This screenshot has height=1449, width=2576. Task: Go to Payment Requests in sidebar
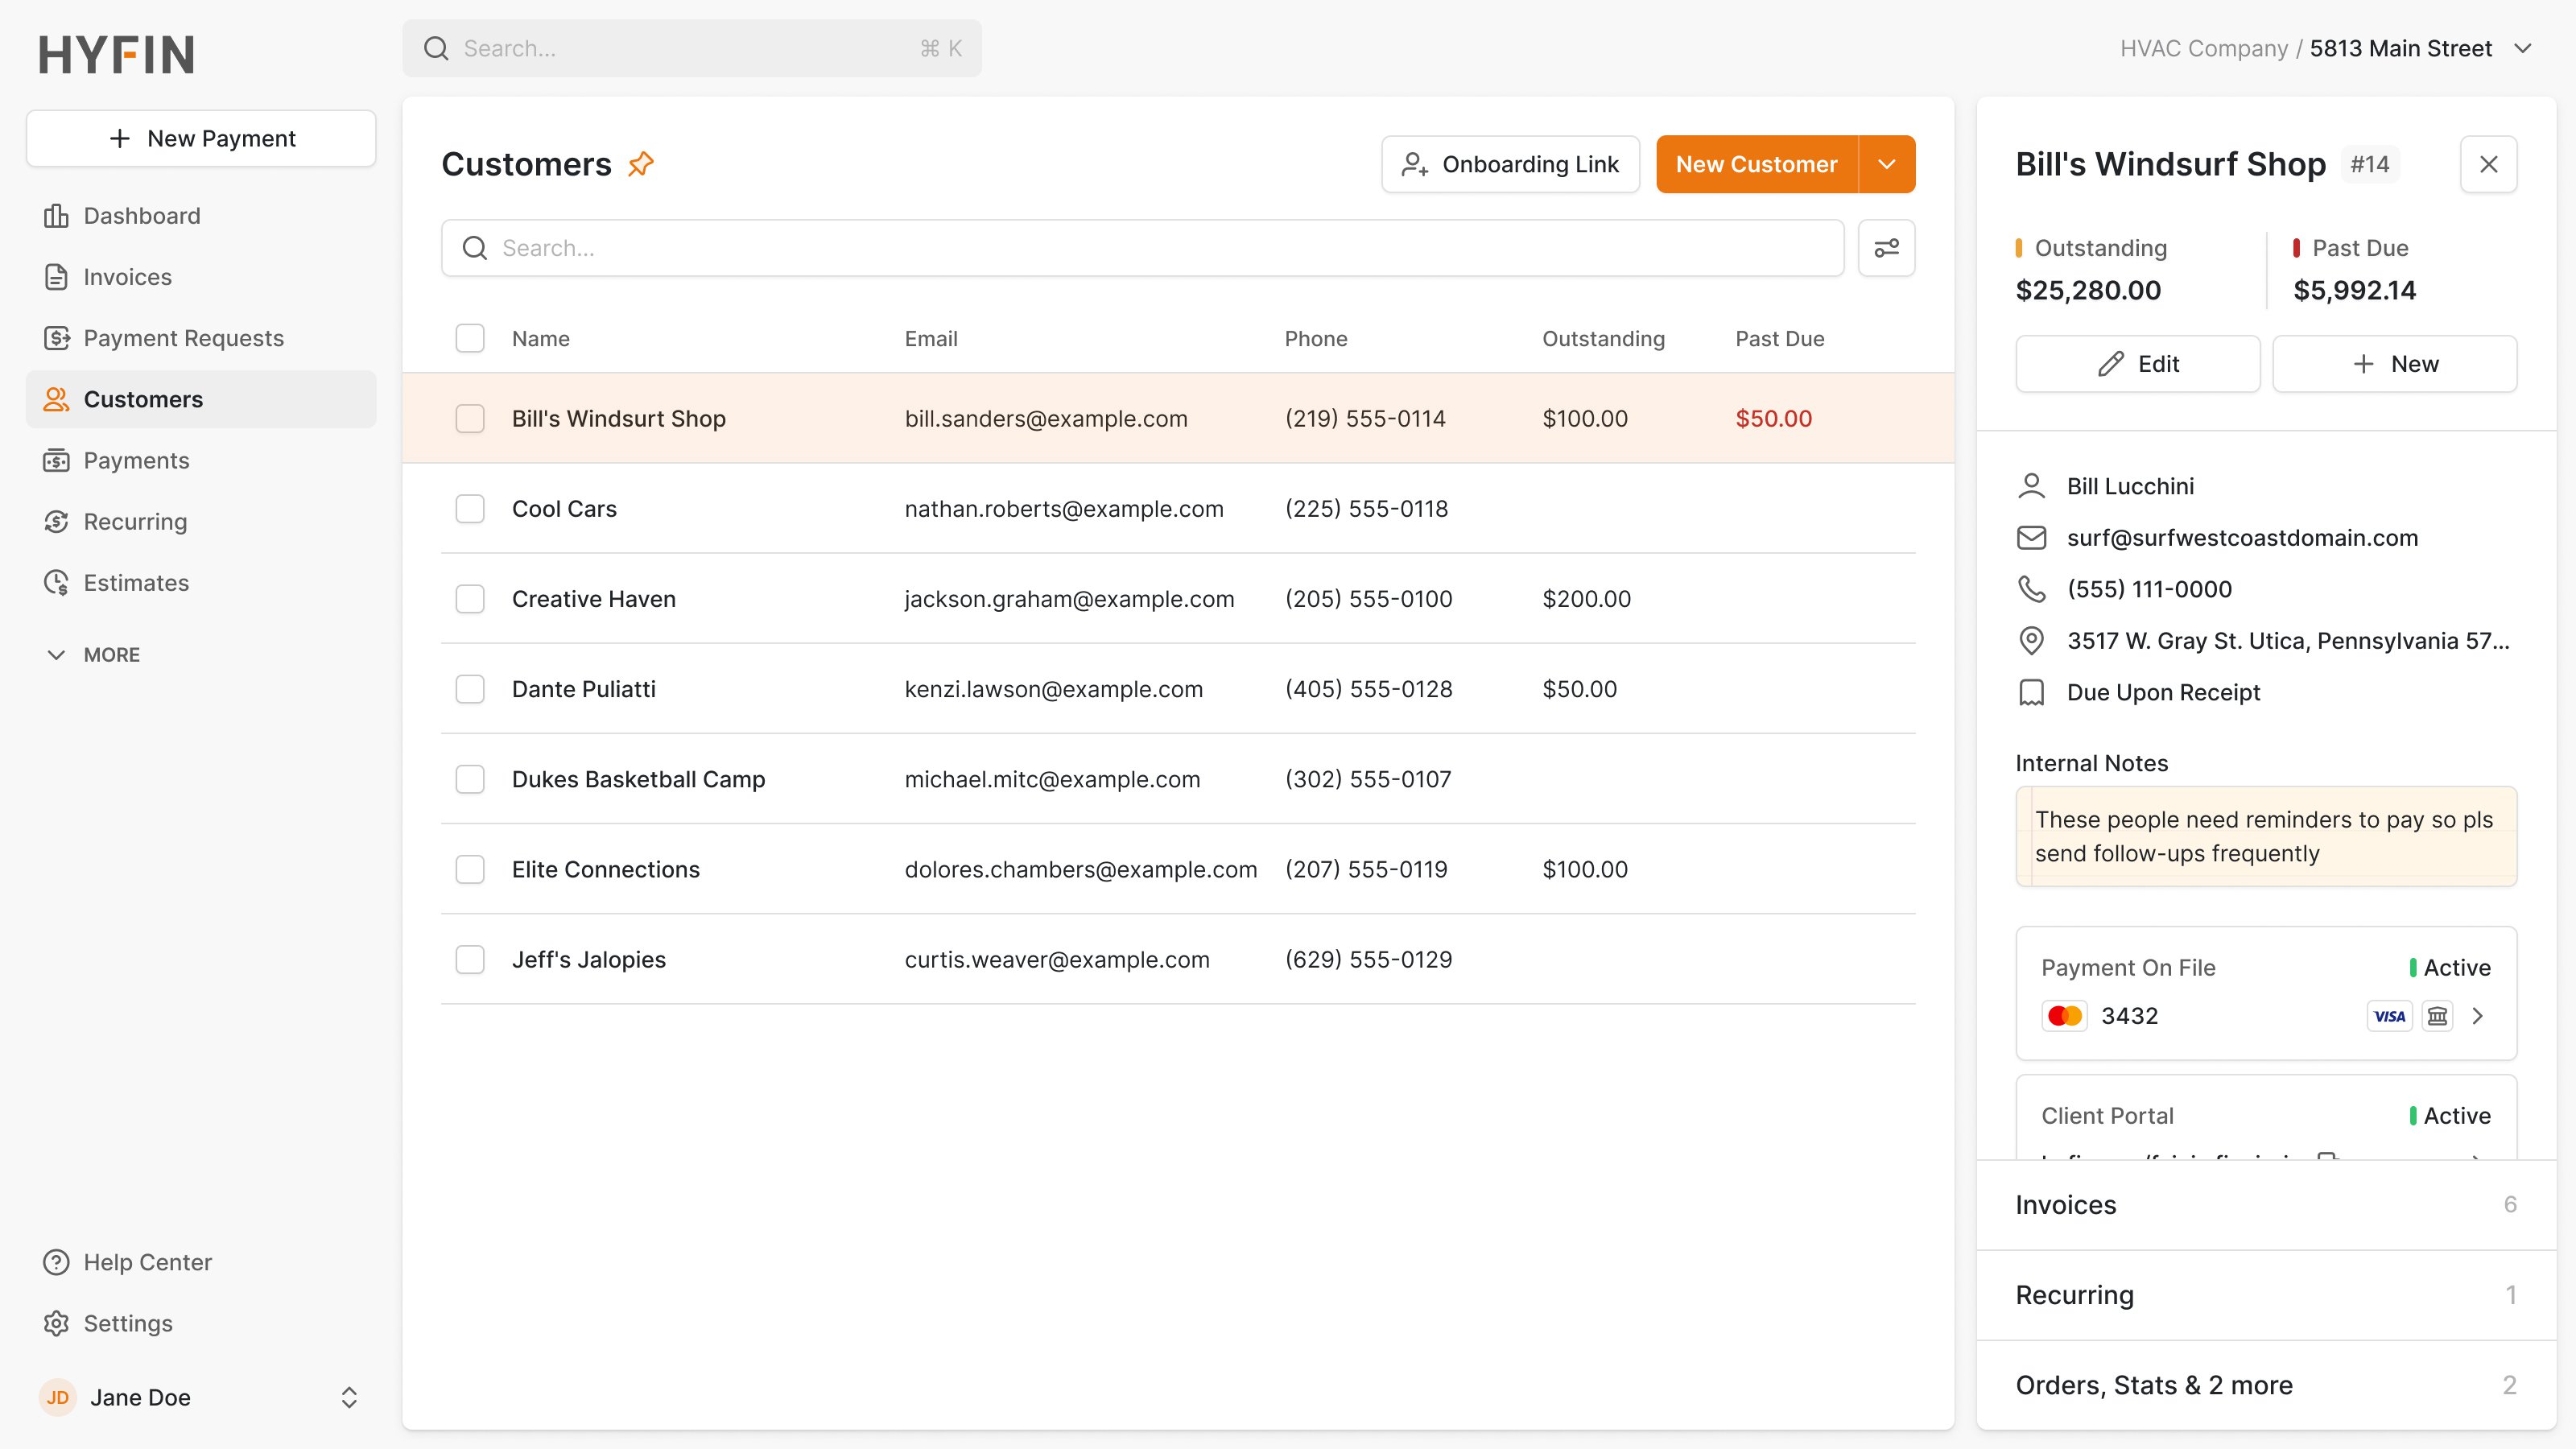pyautogui.click(x=183, y=338)
